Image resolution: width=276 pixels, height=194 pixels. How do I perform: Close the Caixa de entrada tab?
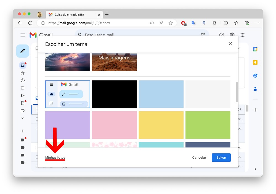(99, 15)
